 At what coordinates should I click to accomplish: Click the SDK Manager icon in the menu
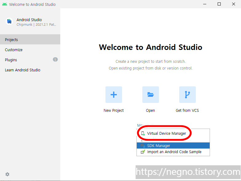[143, 145]
